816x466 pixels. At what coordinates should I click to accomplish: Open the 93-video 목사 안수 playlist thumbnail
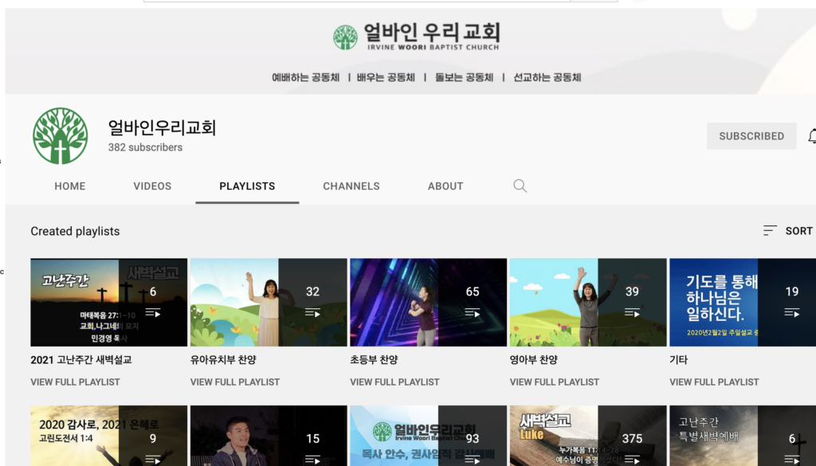pos(428,436)
